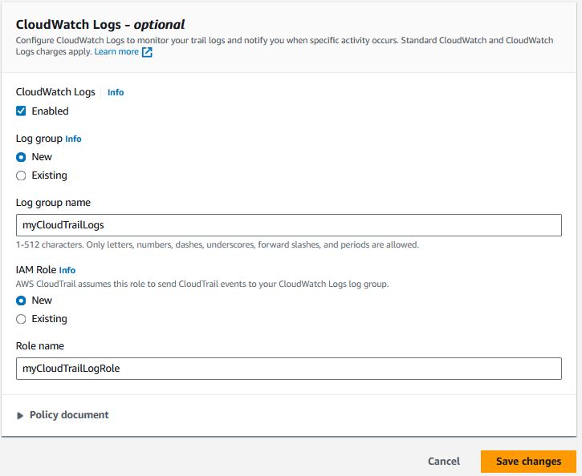Open Info link beside Log group
The height and width of the screenshot is (476, 582).
click(x=73, y=139)
